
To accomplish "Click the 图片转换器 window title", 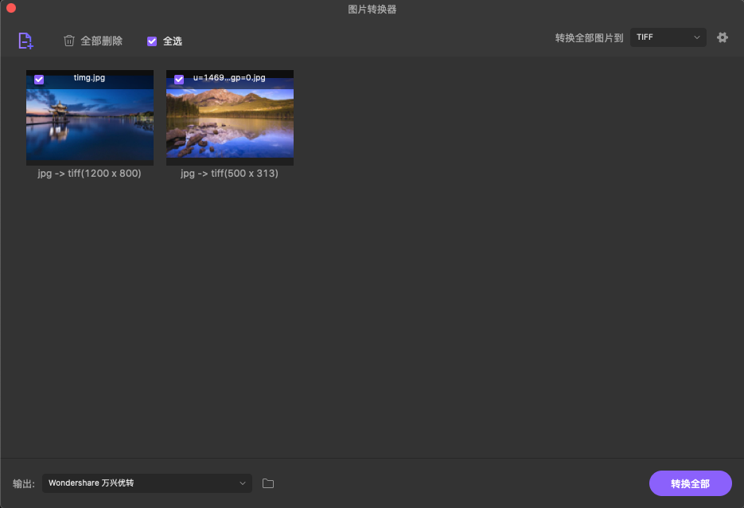I will 372,9.
